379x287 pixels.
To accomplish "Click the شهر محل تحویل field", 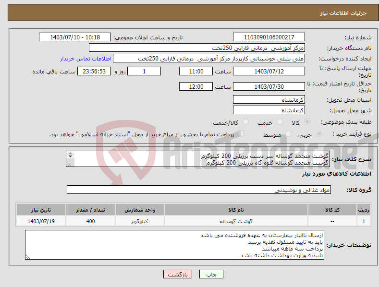I will 269,110.
